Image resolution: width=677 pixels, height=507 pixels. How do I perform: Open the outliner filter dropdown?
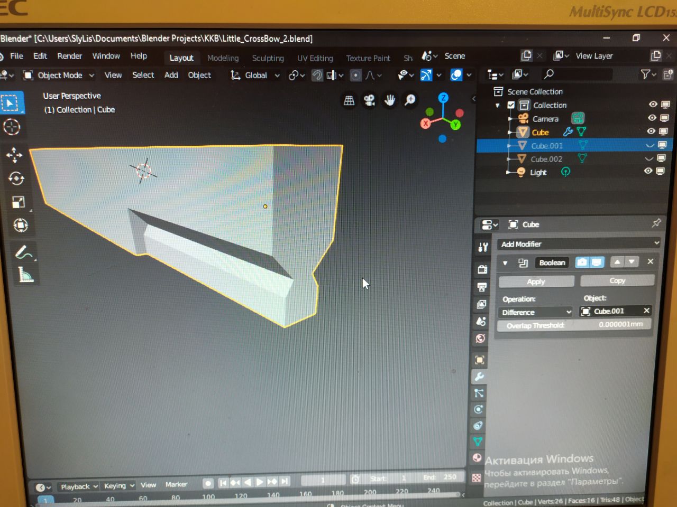point(648,74)
